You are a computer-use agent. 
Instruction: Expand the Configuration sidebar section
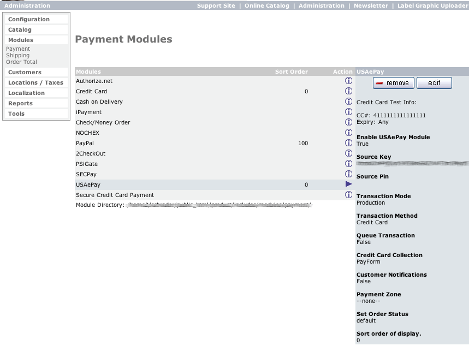pos(29,19)
